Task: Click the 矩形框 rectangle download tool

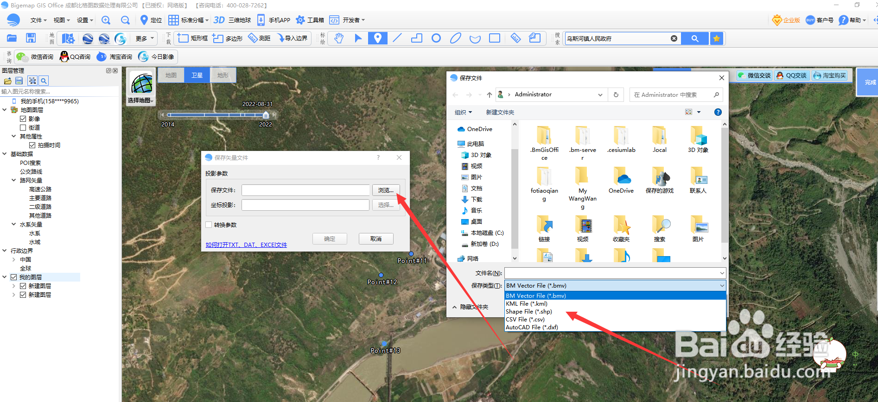Action: click(x=193, y=38)
